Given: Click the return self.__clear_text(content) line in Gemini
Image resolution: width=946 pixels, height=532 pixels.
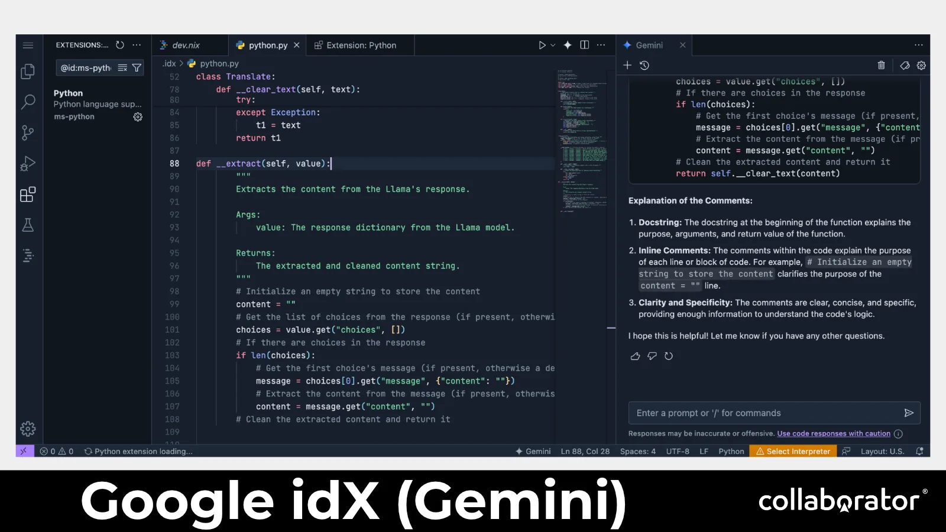Looking at the screenshot, I should [758, 173].
